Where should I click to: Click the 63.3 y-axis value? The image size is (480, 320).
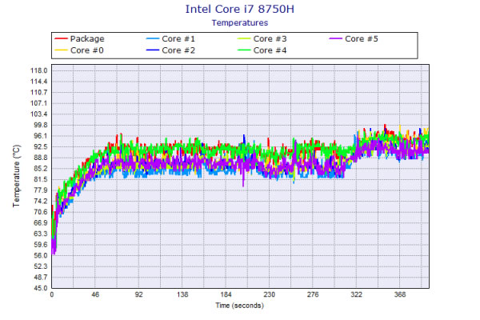pos(41,234)
